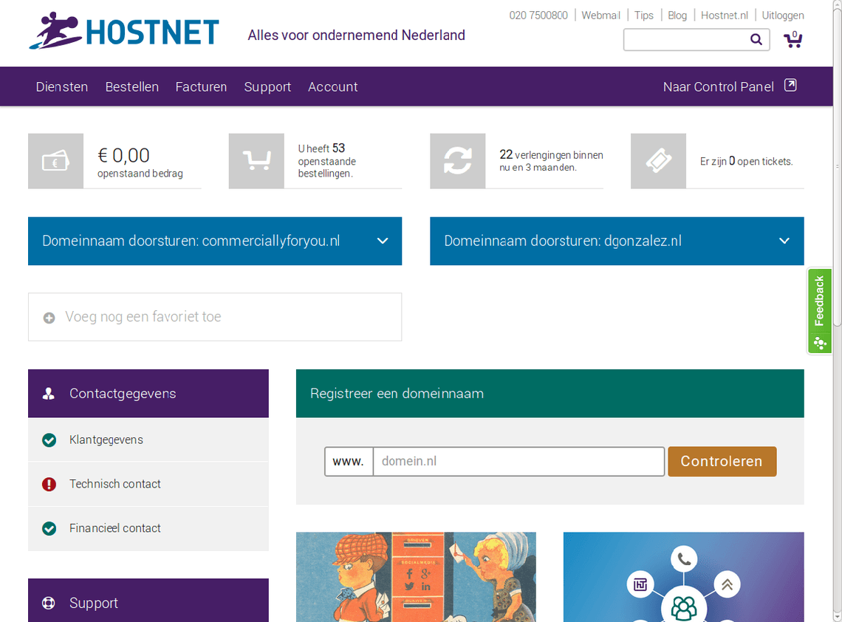
Task: Click the Hostnet surfer logo
Action: 123,31
